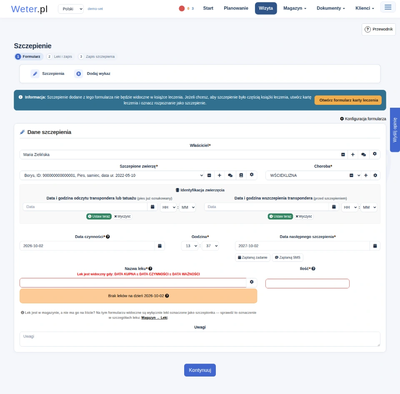The height and width of the screenshot is (394, 400).
Task: Click the Zaplanuj SMS button
Action: point(287,258)
